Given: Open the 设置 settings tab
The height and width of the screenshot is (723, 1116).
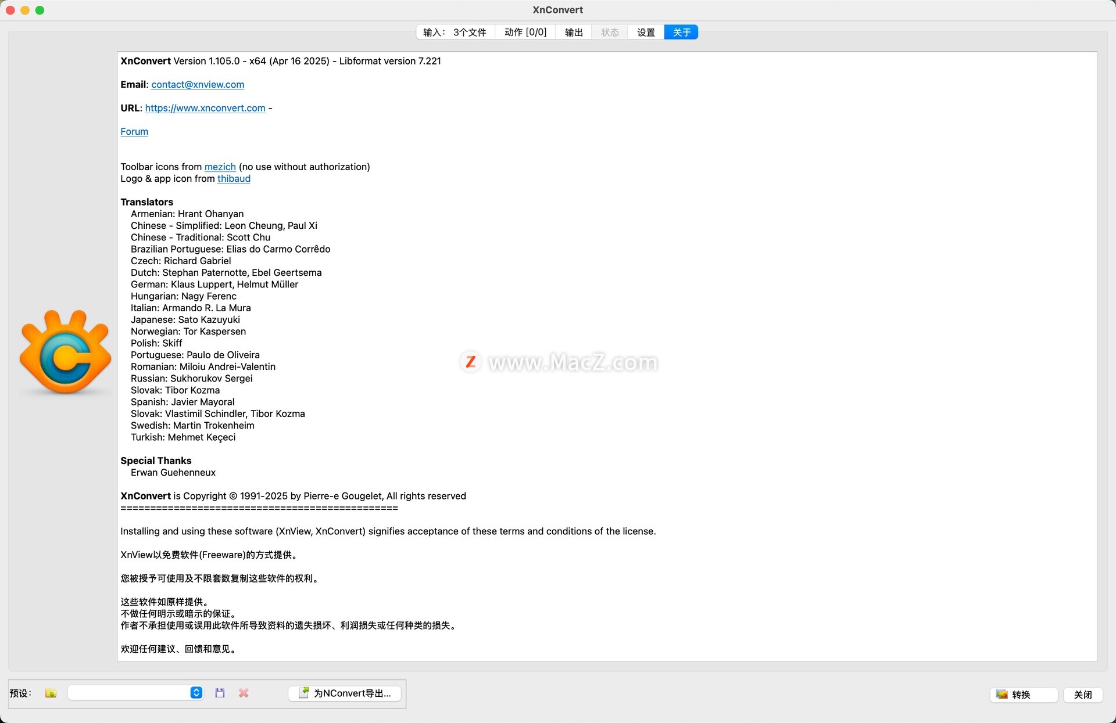Looking at the screenshot, I should point(646,33).
